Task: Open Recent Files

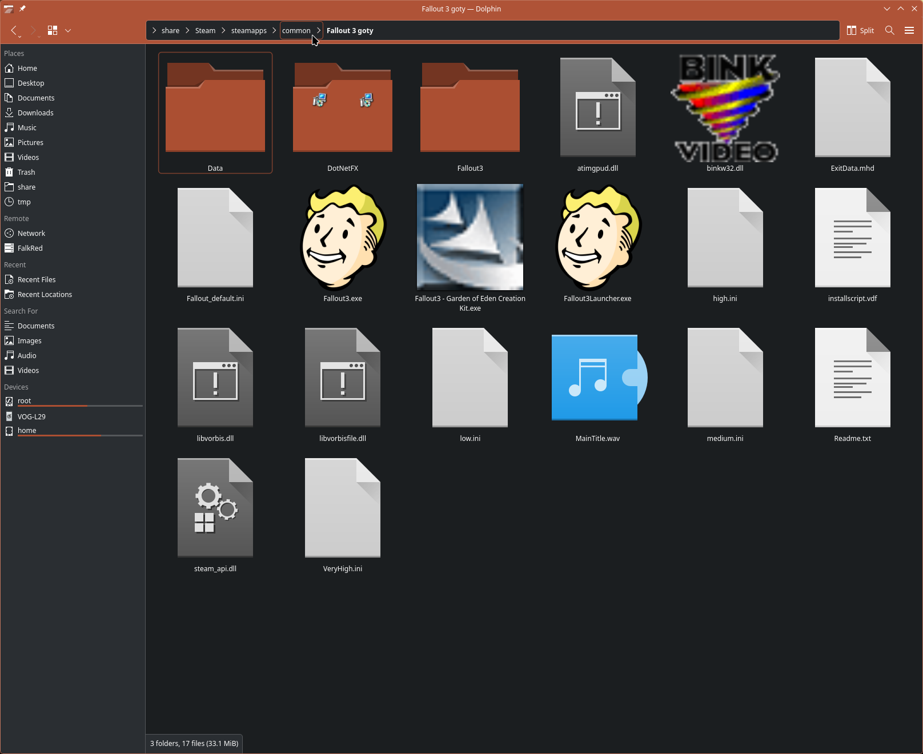Action: 73,279
